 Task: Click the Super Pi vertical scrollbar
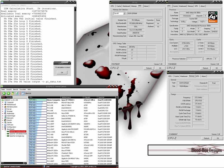tap(75, 46)
